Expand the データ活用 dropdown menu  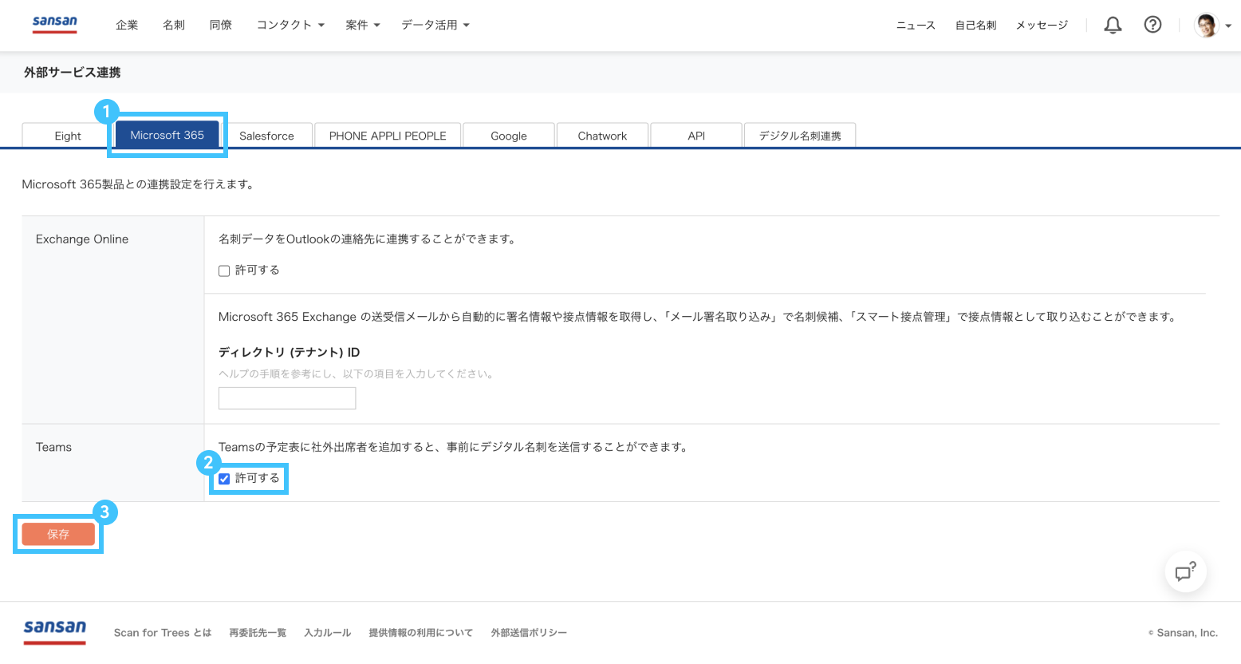point(435,25)
